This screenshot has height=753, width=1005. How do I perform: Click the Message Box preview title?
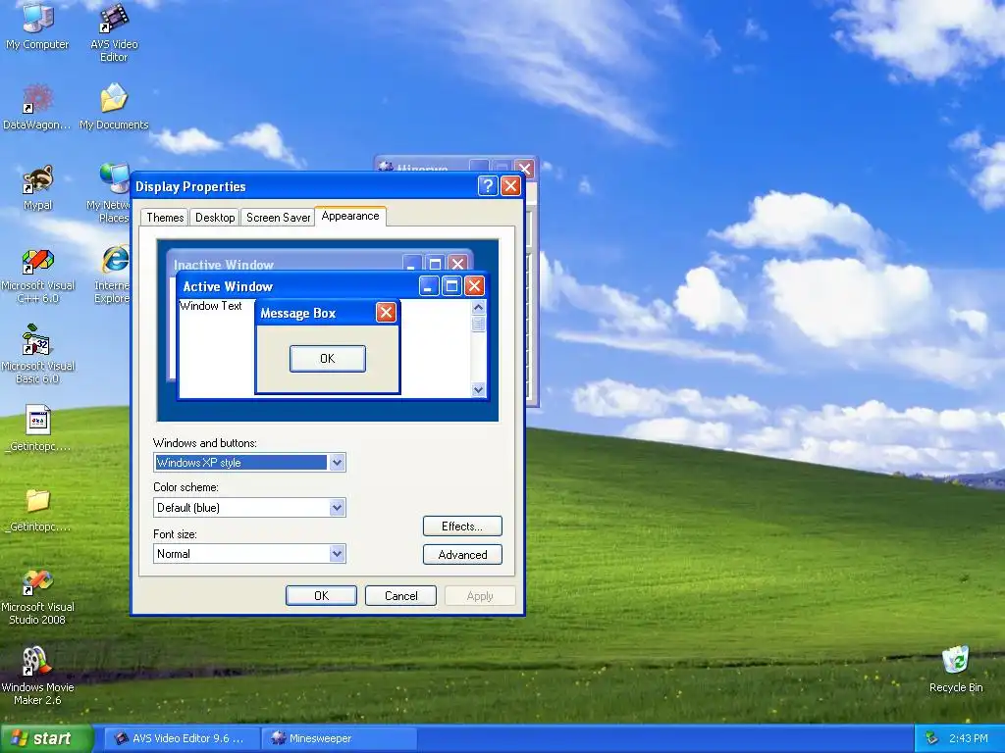point(298,313)
